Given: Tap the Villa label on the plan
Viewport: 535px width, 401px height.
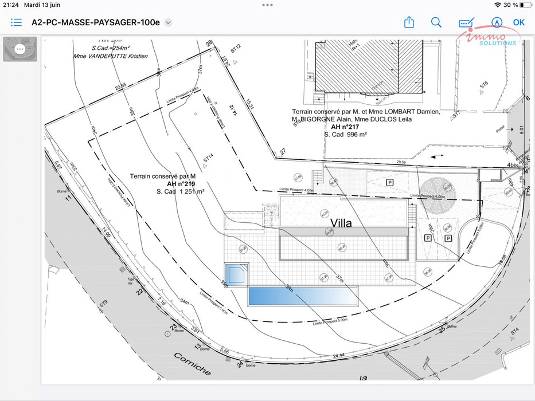Looking at the screenshot, I should (x=341, y=223).
